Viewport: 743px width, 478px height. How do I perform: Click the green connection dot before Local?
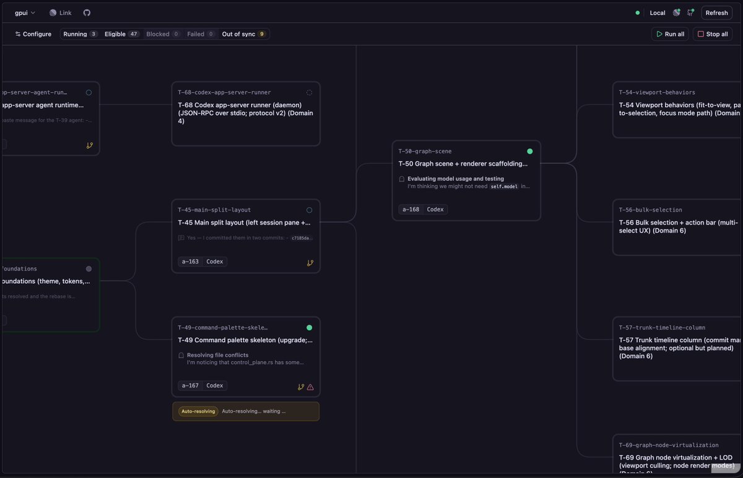638,13
